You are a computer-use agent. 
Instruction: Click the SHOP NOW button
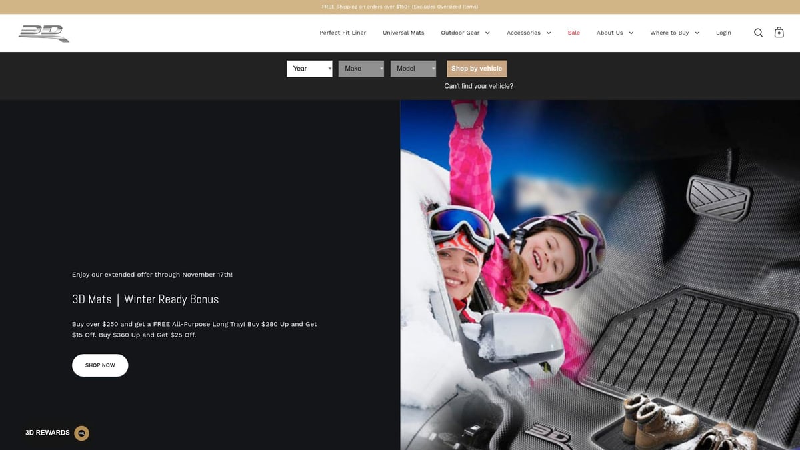point(100,365)
